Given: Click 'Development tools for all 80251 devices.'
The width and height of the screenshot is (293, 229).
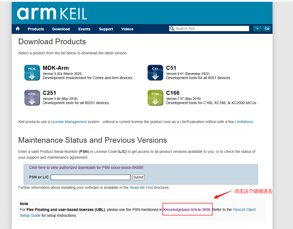Looking at the screenshot, I should 76,103.
